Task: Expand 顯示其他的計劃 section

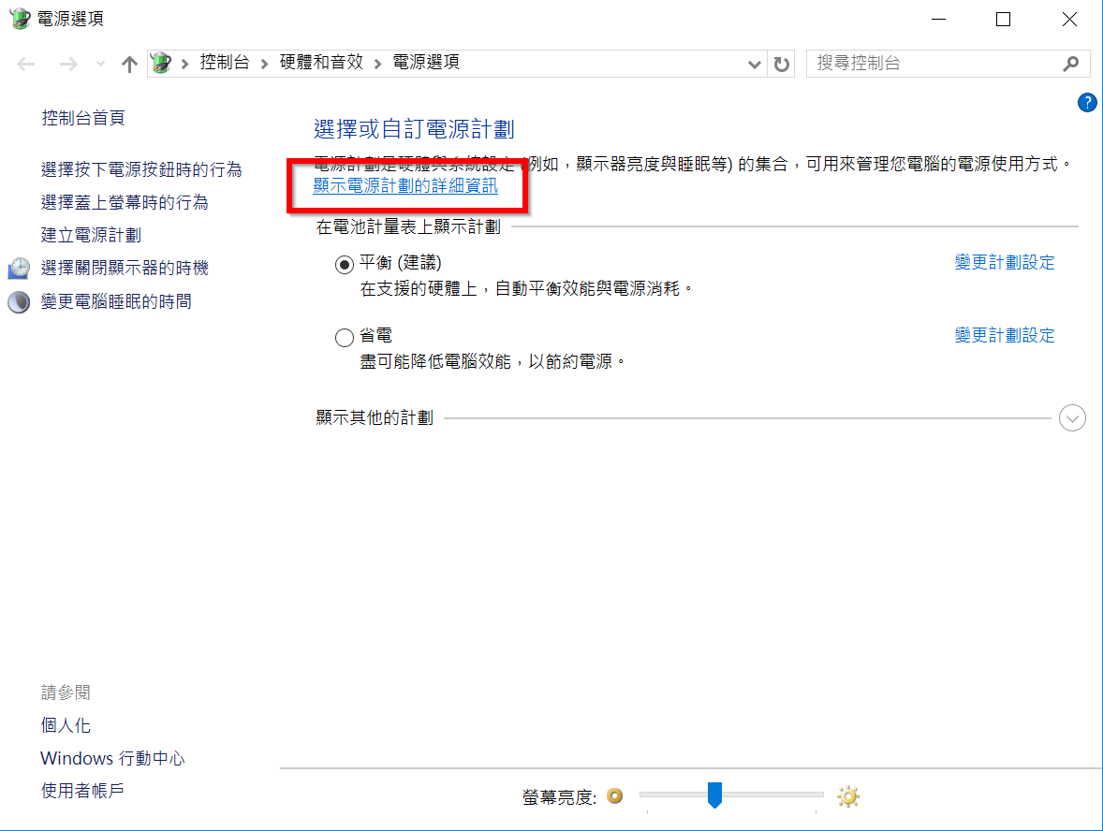Action: (1072, 418)
